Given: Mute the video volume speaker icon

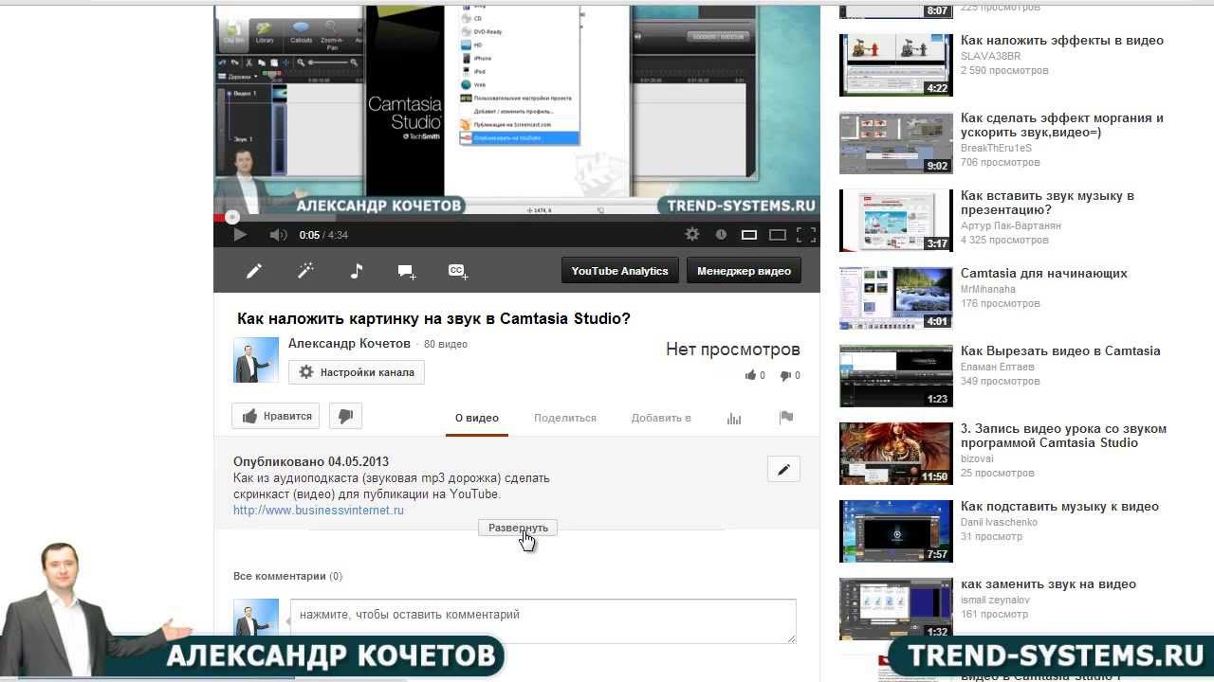Looking at the screenshot, I should click(278, 234).
